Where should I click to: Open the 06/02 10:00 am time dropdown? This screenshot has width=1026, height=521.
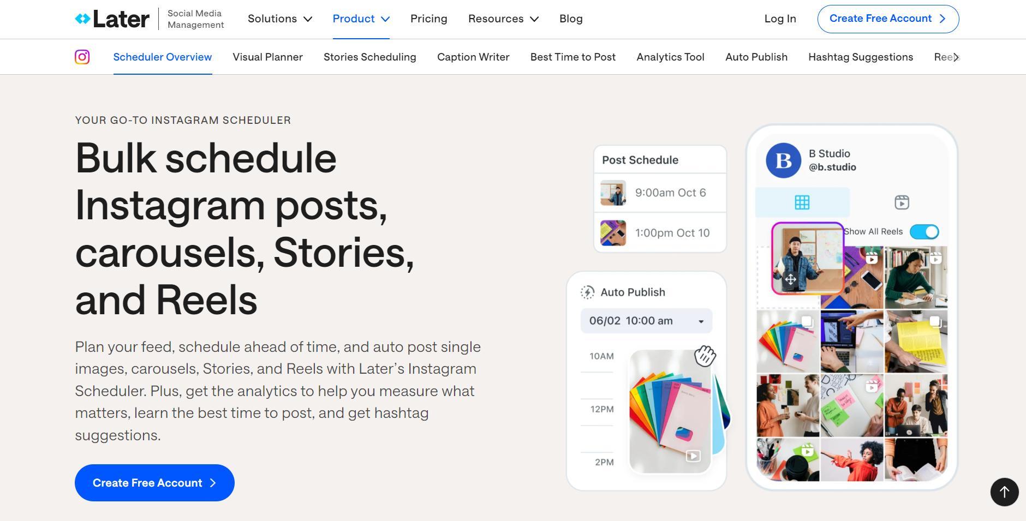[646, 321]
